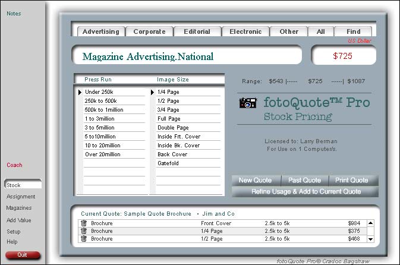Start a New Quote
This screenshot has height=265, width=400.
click(256, 180)
